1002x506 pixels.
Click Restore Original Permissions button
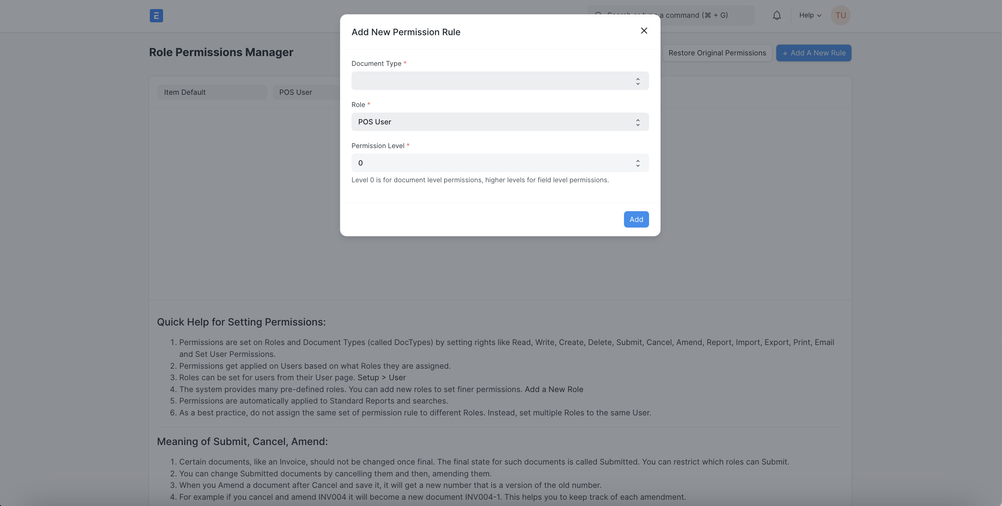point(717,53)
